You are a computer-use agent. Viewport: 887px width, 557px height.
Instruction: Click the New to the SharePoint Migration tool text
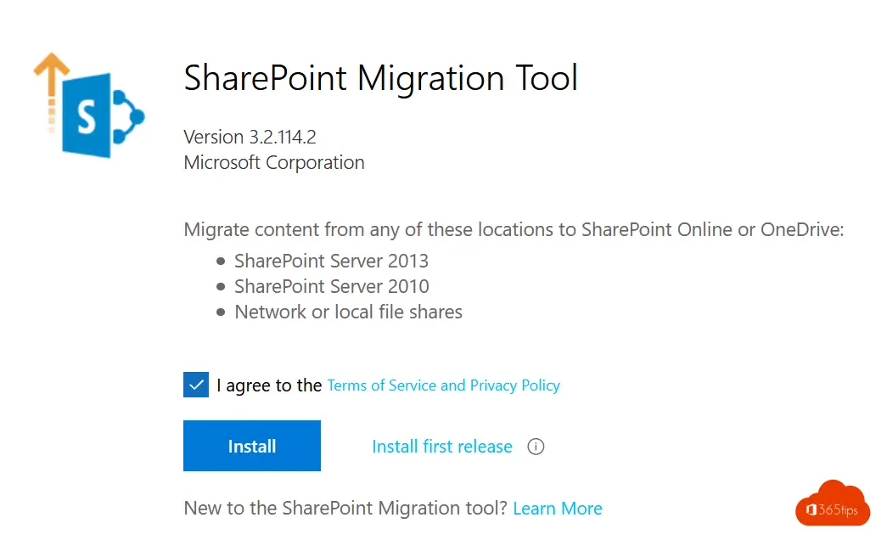[x=345, y=509]
